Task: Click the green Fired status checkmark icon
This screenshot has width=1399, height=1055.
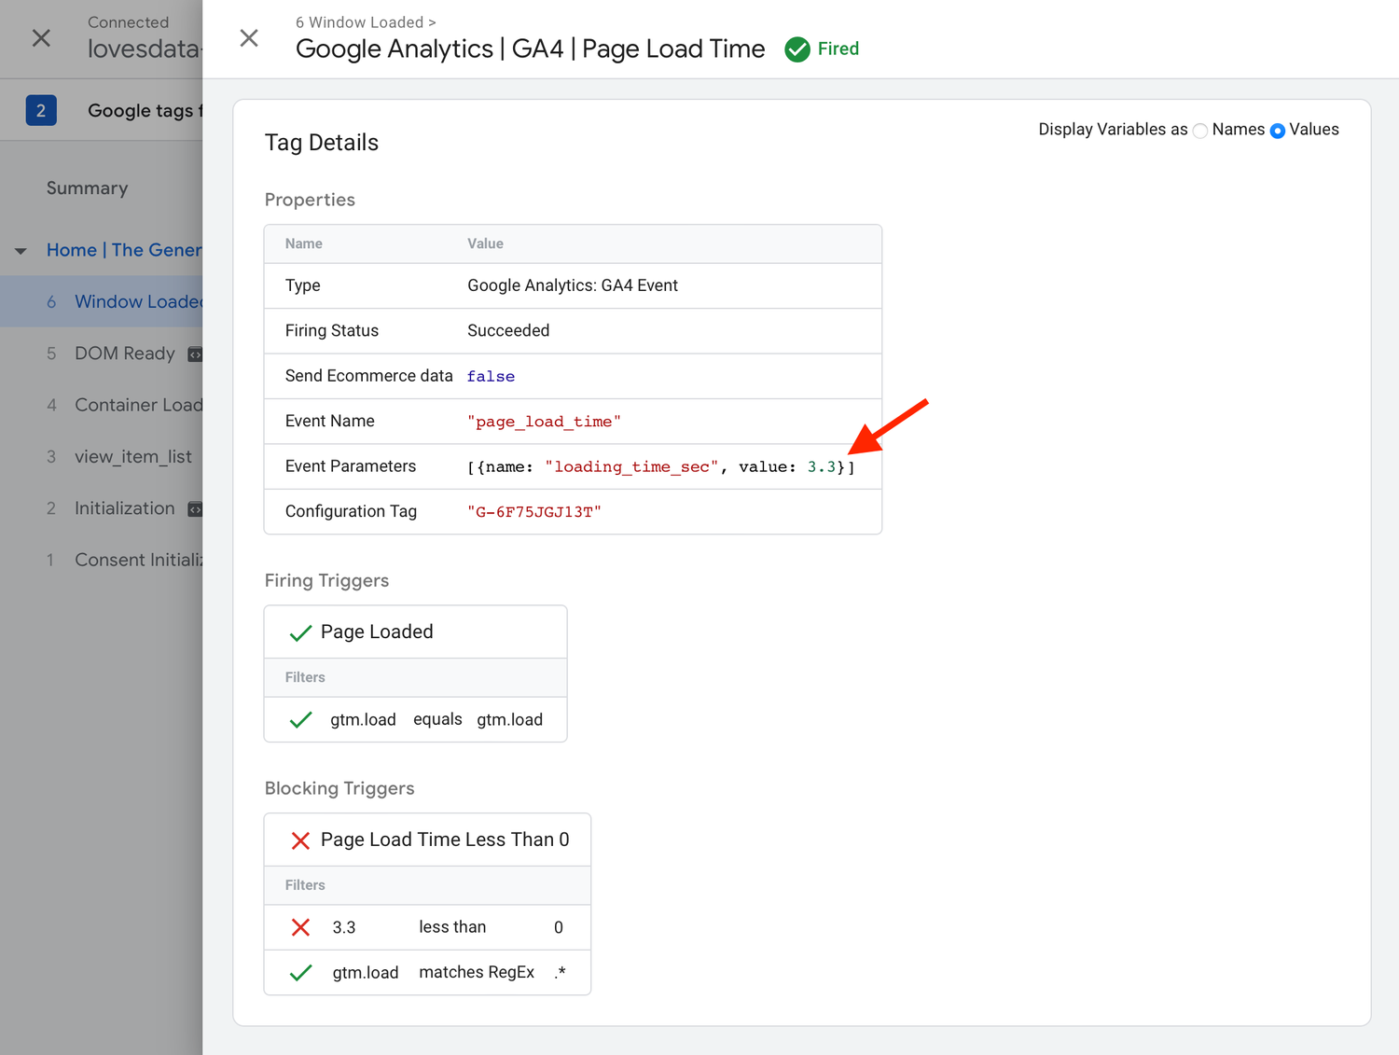Action: [x=797, y=49]
